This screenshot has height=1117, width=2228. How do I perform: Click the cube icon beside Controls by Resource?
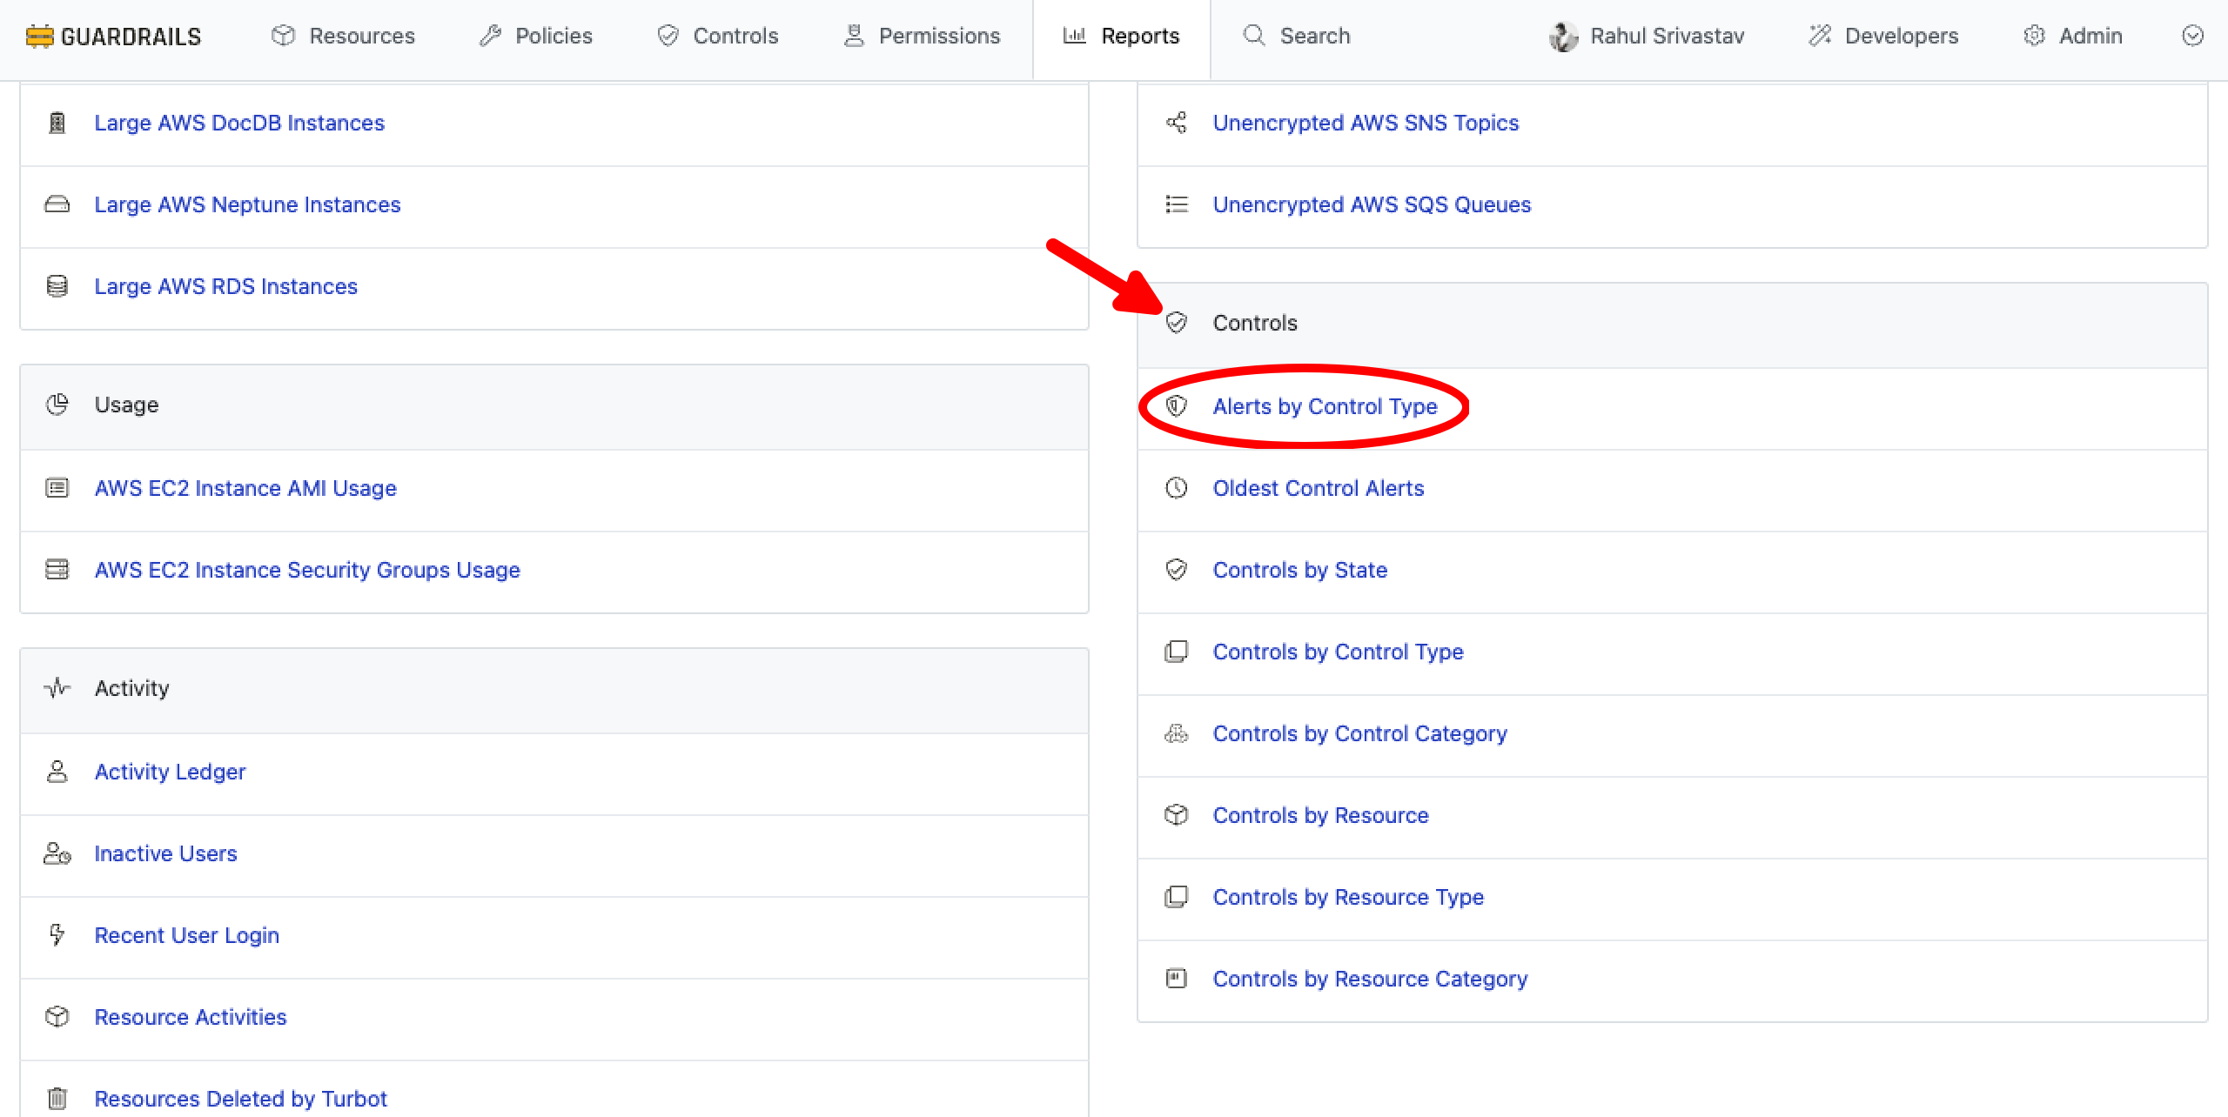coord(1176,815)
